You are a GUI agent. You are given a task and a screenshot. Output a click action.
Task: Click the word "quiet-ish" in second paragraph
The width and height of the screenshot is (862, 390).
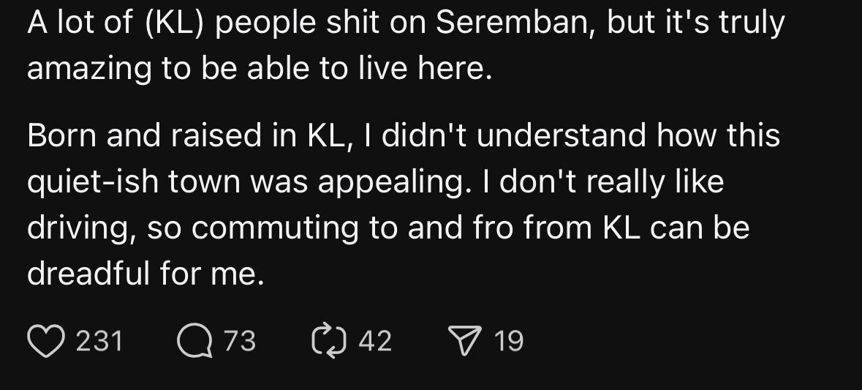[x=92, y=181]
